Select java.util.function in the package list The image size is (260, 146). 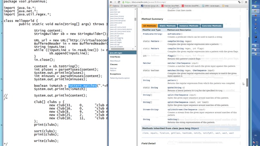117,34
